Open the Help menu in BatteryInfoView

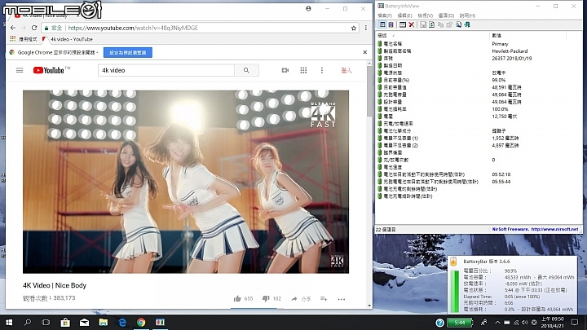[467, 15]
